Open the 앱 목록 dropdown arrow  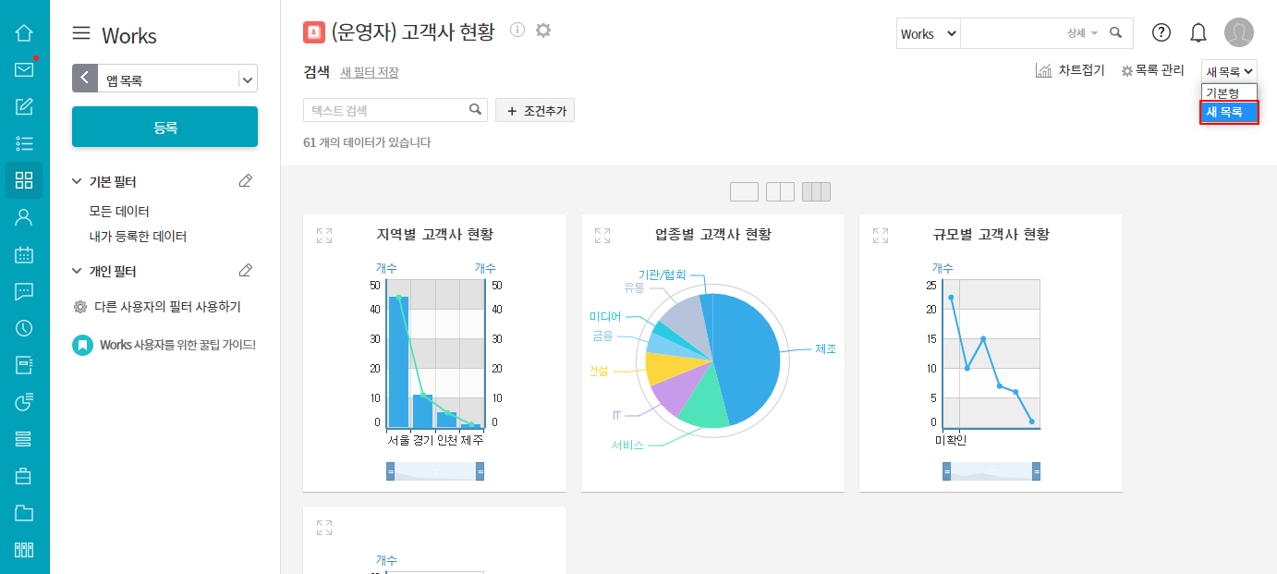pos(248,79)
